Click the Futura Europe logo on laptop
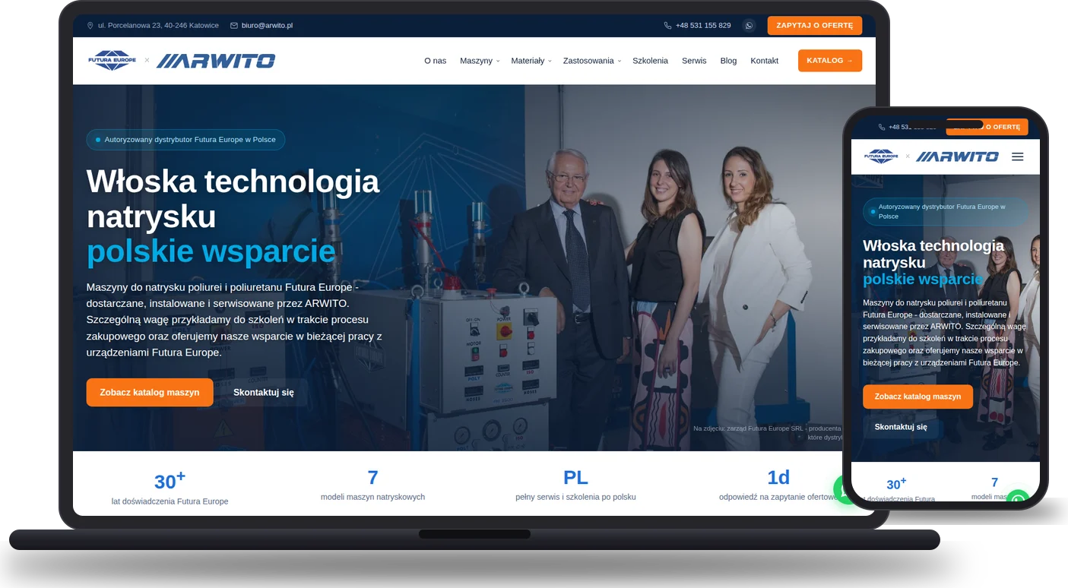The width and height of the screenshot is (1068, 588). coord(112,60)
